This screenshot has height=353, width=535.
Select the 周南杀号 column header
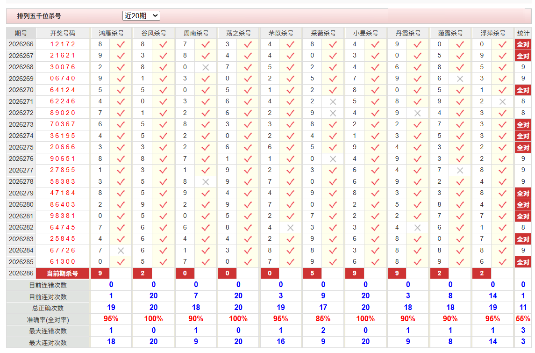(x=196, y=33)
